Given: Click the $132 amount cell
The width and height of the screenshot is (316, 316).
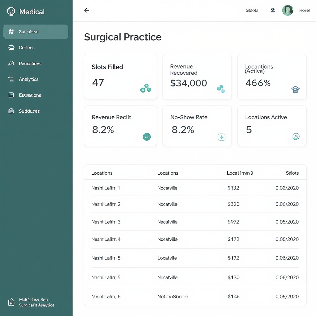Looking at the screenshot, I should coord(233,188).
